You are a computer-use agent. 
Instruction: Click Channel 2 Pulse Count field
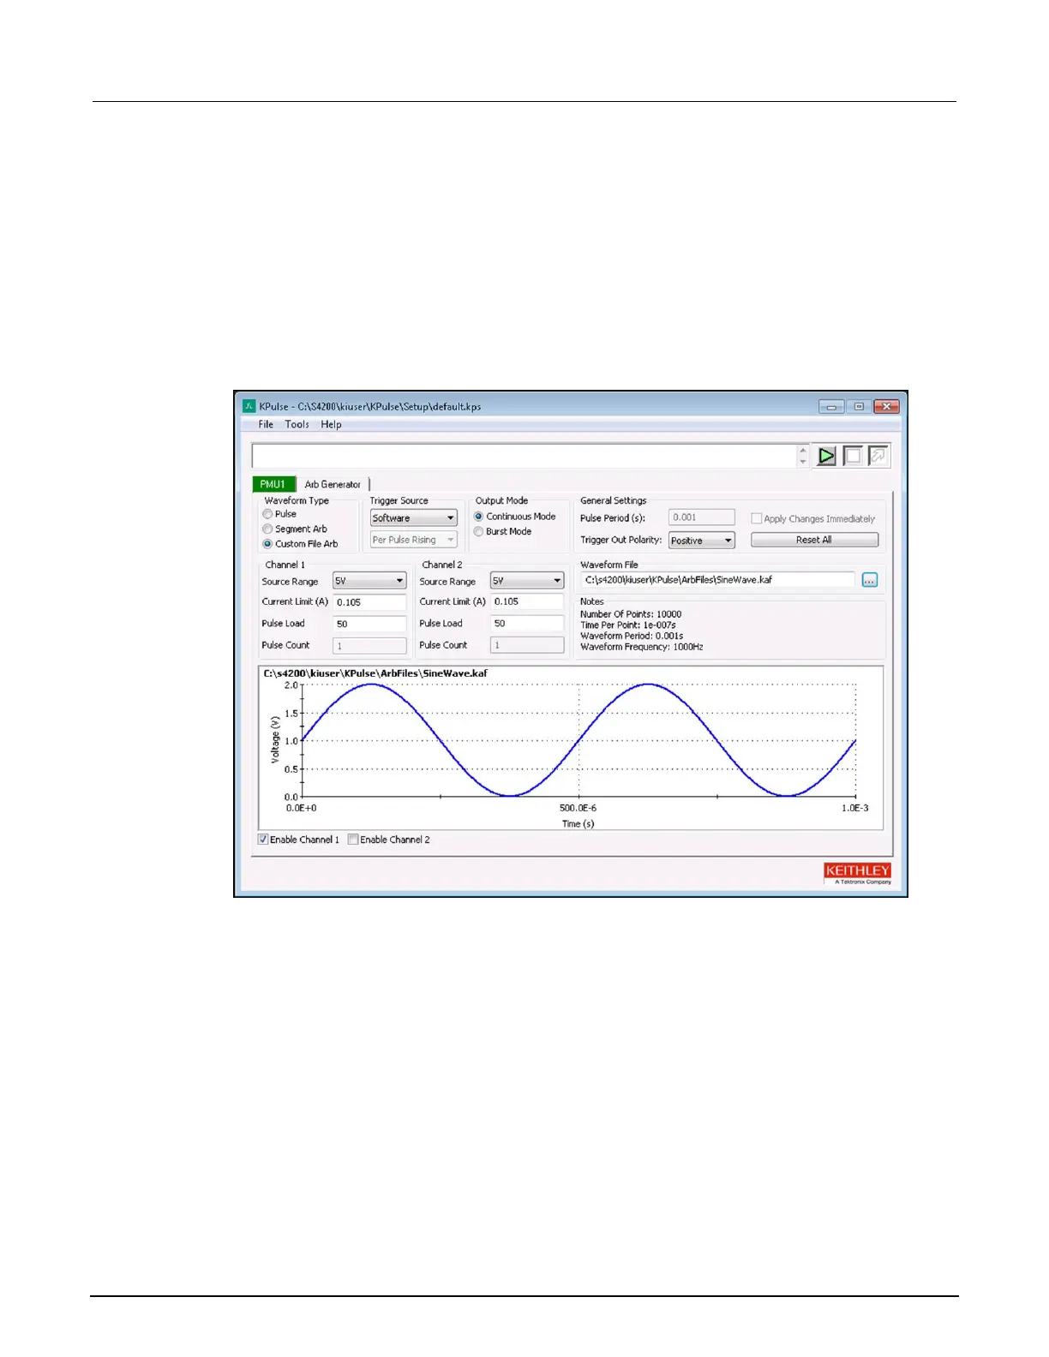pos(527,645)
